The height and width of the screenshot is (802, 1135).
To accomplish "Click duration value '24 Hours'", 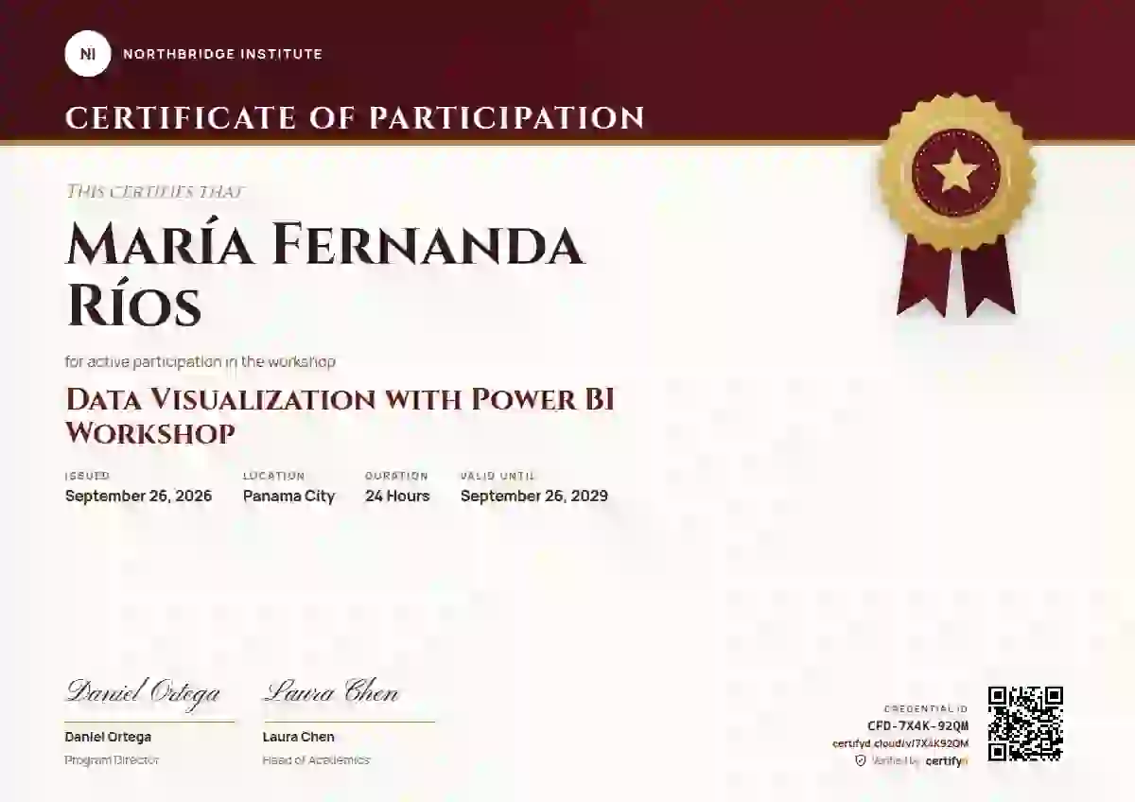I will (x=397, y=496).
